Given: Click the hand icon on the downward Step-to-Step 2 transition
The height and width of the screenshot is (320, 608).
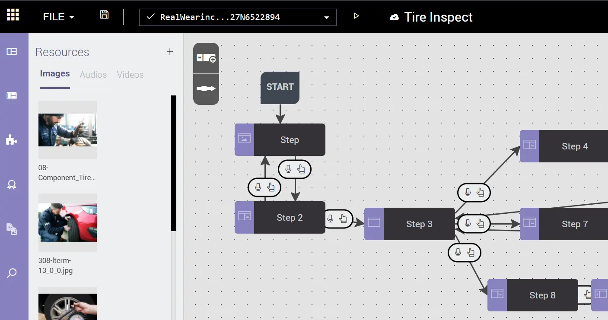Looking at the screenshot, I should click(301, 169).
